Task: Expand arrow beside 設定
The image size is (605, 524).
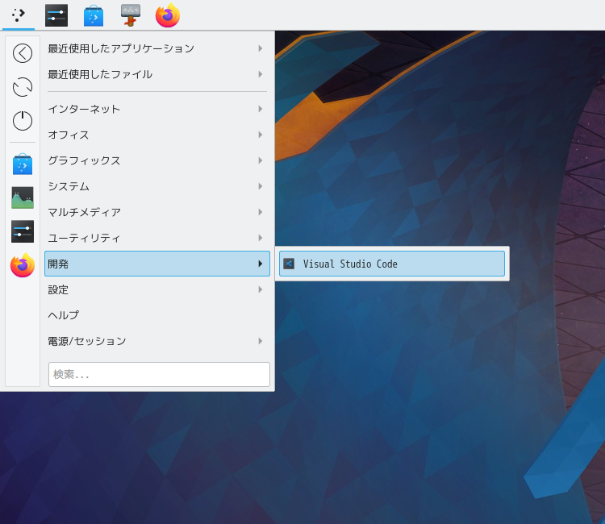Action: coord(261,289)
